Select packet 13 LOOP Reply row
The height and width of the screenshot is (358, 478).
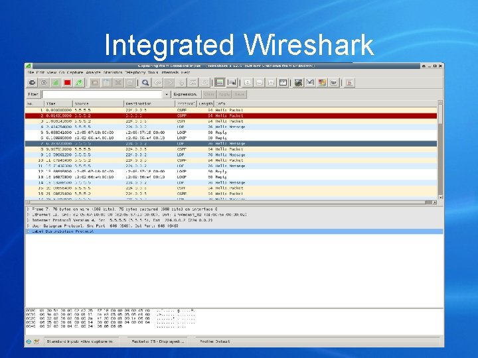231,177
